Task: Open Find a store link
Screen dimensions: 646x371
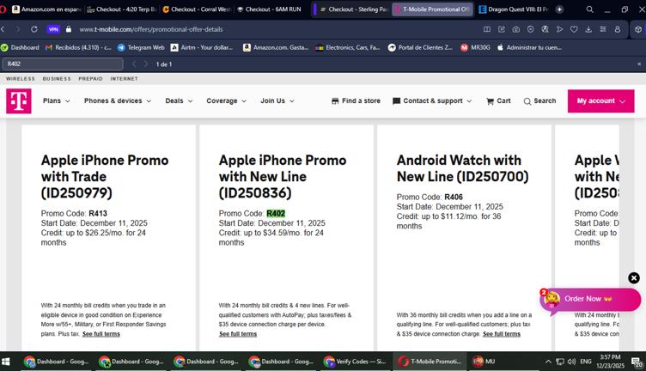Action: coord(356,100)
